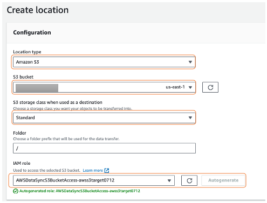
Task: Click the Folder prefix input field
Action: point(104,148)
